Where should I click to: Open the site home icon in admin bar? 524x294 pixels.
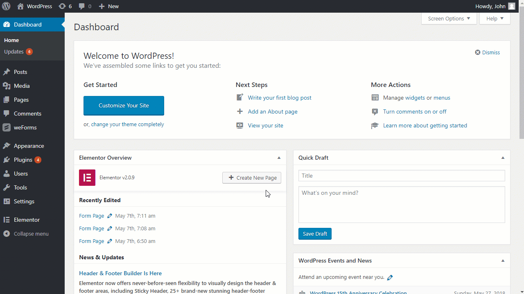(x=20, y=6)
